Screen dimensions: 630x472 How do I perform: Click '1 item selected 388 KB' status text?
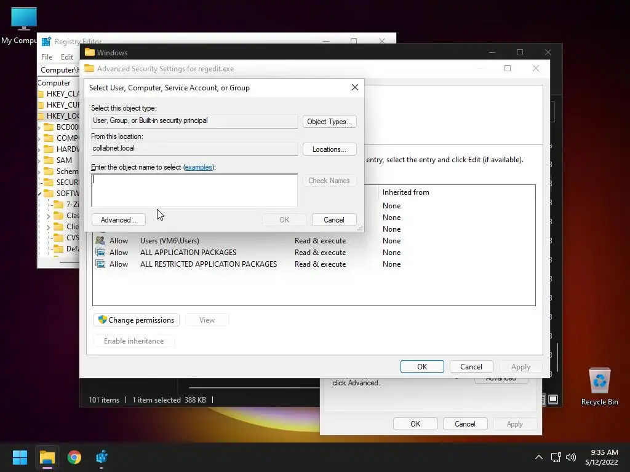[169, 399]
